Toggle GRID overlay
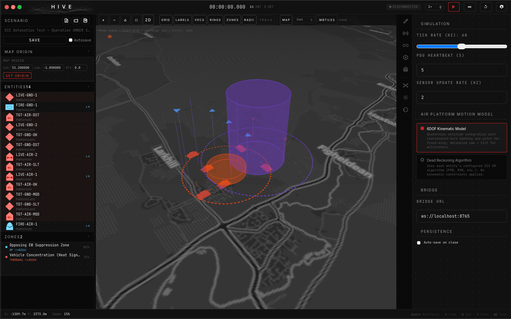This screenshot has width=511, height=319. click(166, 20)
